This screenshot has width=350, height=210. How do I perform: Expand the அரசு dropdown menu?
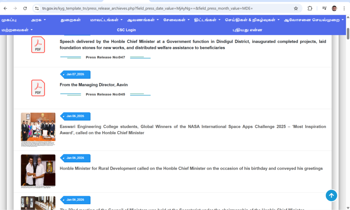click(38, 20)
